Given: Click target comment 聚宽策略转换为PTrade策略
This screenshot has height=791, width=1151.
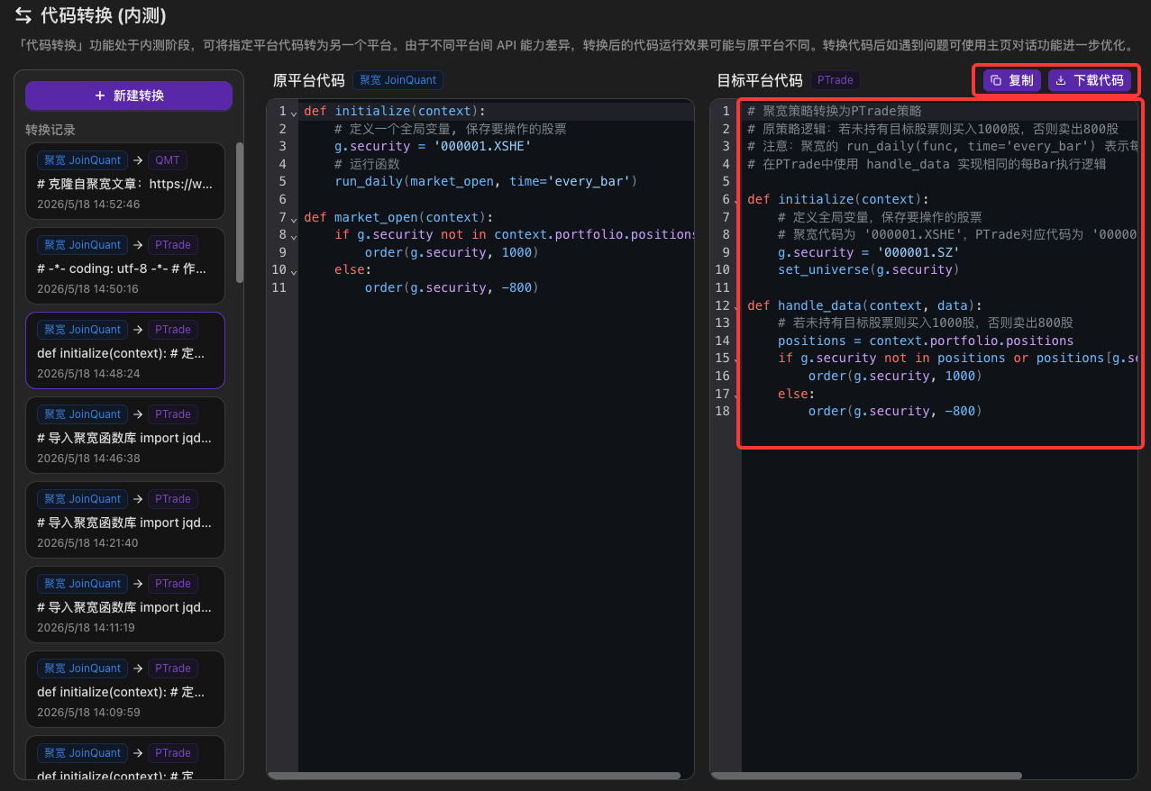Looking at the screenshot, I should (x=835, y=111).
